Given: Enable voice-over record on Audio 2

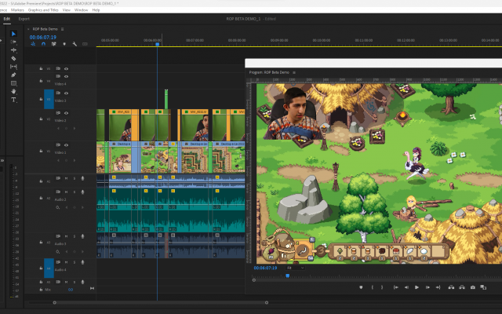Looking at the screenshot, I should pos(82,192).
